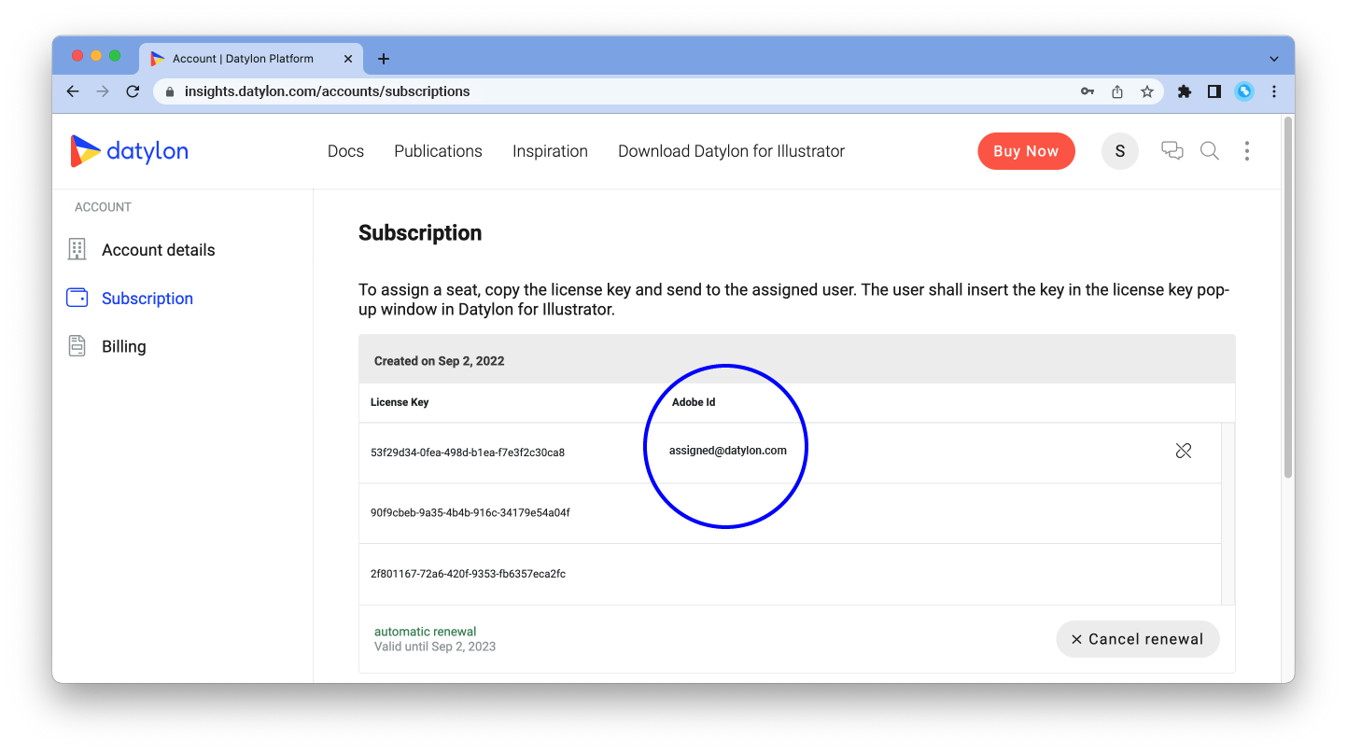This screenshot has width=1347, height=752.
Task: Open the three-dot menu in Datylon header
Action: pyautogui.click(x=1247, y=150)
